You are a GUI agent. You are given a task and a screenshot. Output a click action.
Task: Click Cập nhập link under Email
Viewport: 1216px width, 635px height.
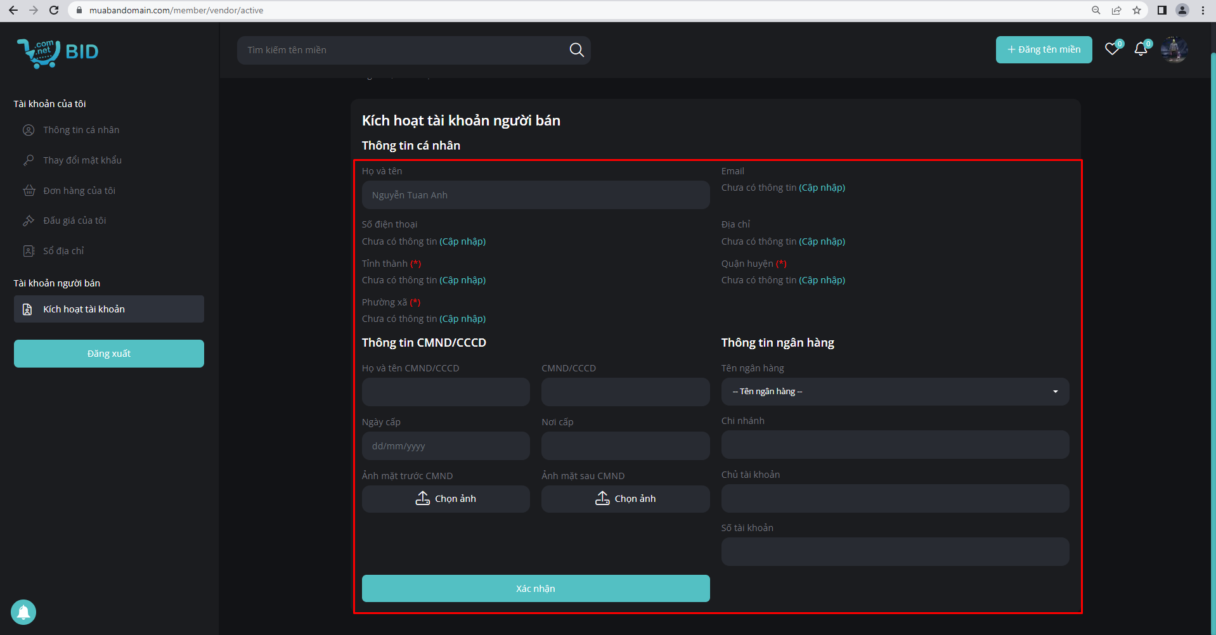pyautogui.click(x=822, y=188)
